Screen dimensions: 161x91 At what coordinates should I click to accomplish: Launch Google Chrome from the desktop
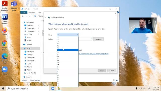coord(5,45)
